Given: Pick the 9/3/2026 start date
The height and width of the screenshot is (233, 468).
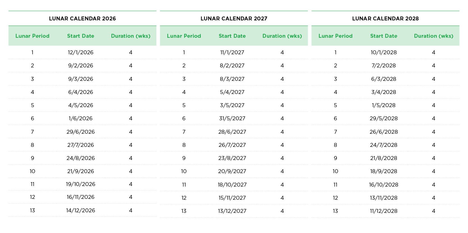Looking at the screenshot, I should pyautogui.click(x=81, y=79).
